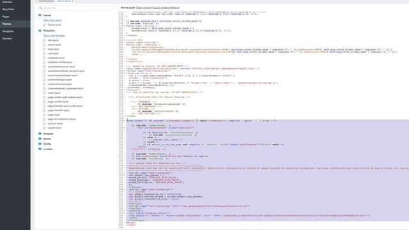The width and height of the screenshot is (409, 230).
Task: Click the Assets folder icon
Action: click(40, 139)
